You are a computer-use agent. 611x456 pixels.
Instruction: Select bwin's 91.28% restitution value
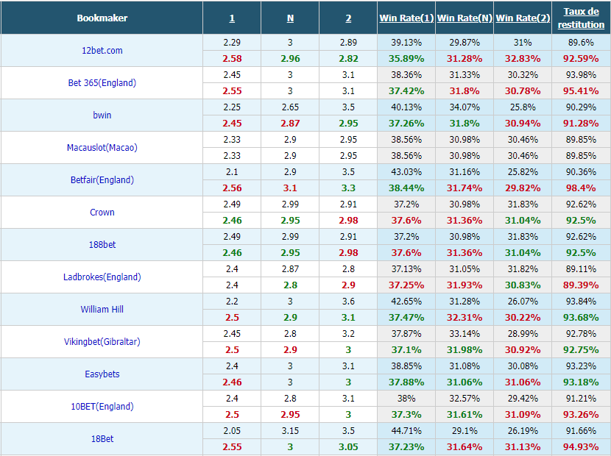click(x=581, y=124)
